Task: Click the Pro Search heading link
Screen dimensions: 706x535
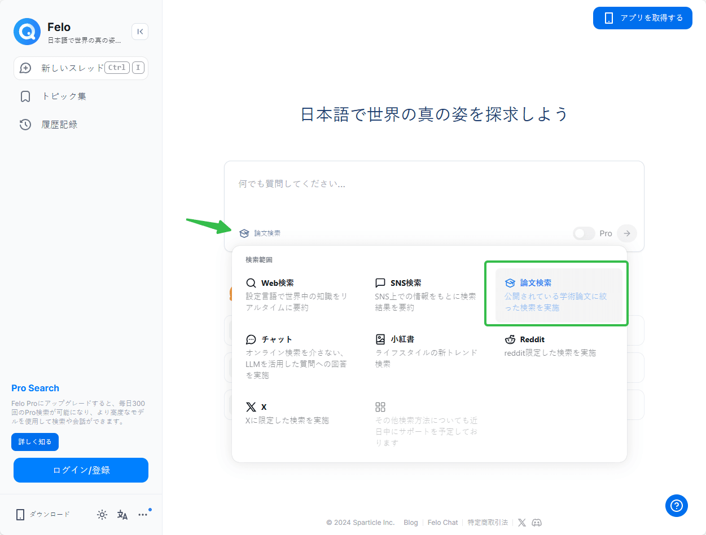Action: 35,388
